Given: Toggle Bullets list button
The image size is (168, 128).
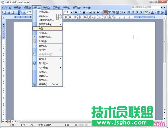Looking at the screenshot, I should pos(133,12).
